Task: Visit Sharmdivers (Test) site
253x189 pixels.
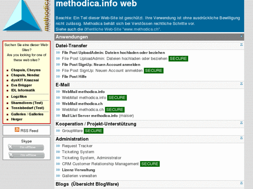Action: point(27,103)
